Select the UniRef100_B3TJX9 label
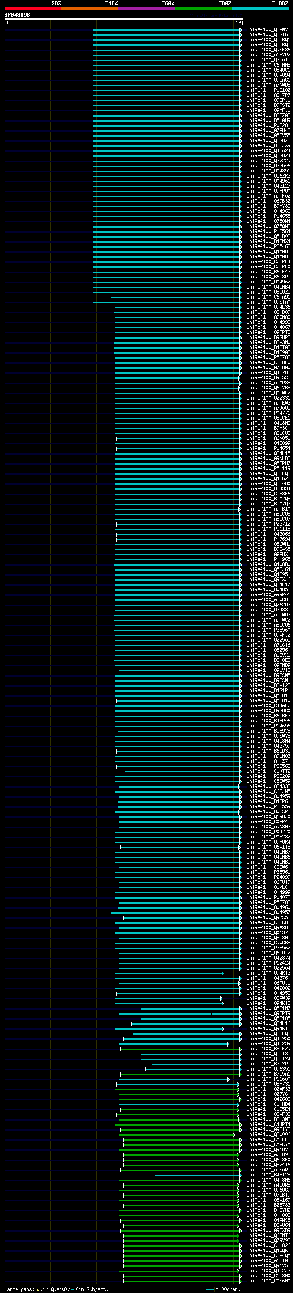This screenshot has height=1293, width=293. coord(268,145)
